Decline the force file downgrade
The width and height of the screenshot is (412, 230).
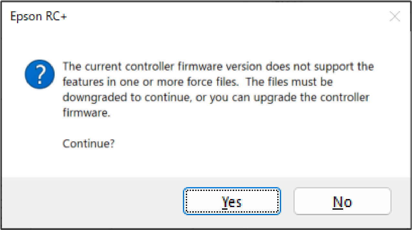click(342, 202)
